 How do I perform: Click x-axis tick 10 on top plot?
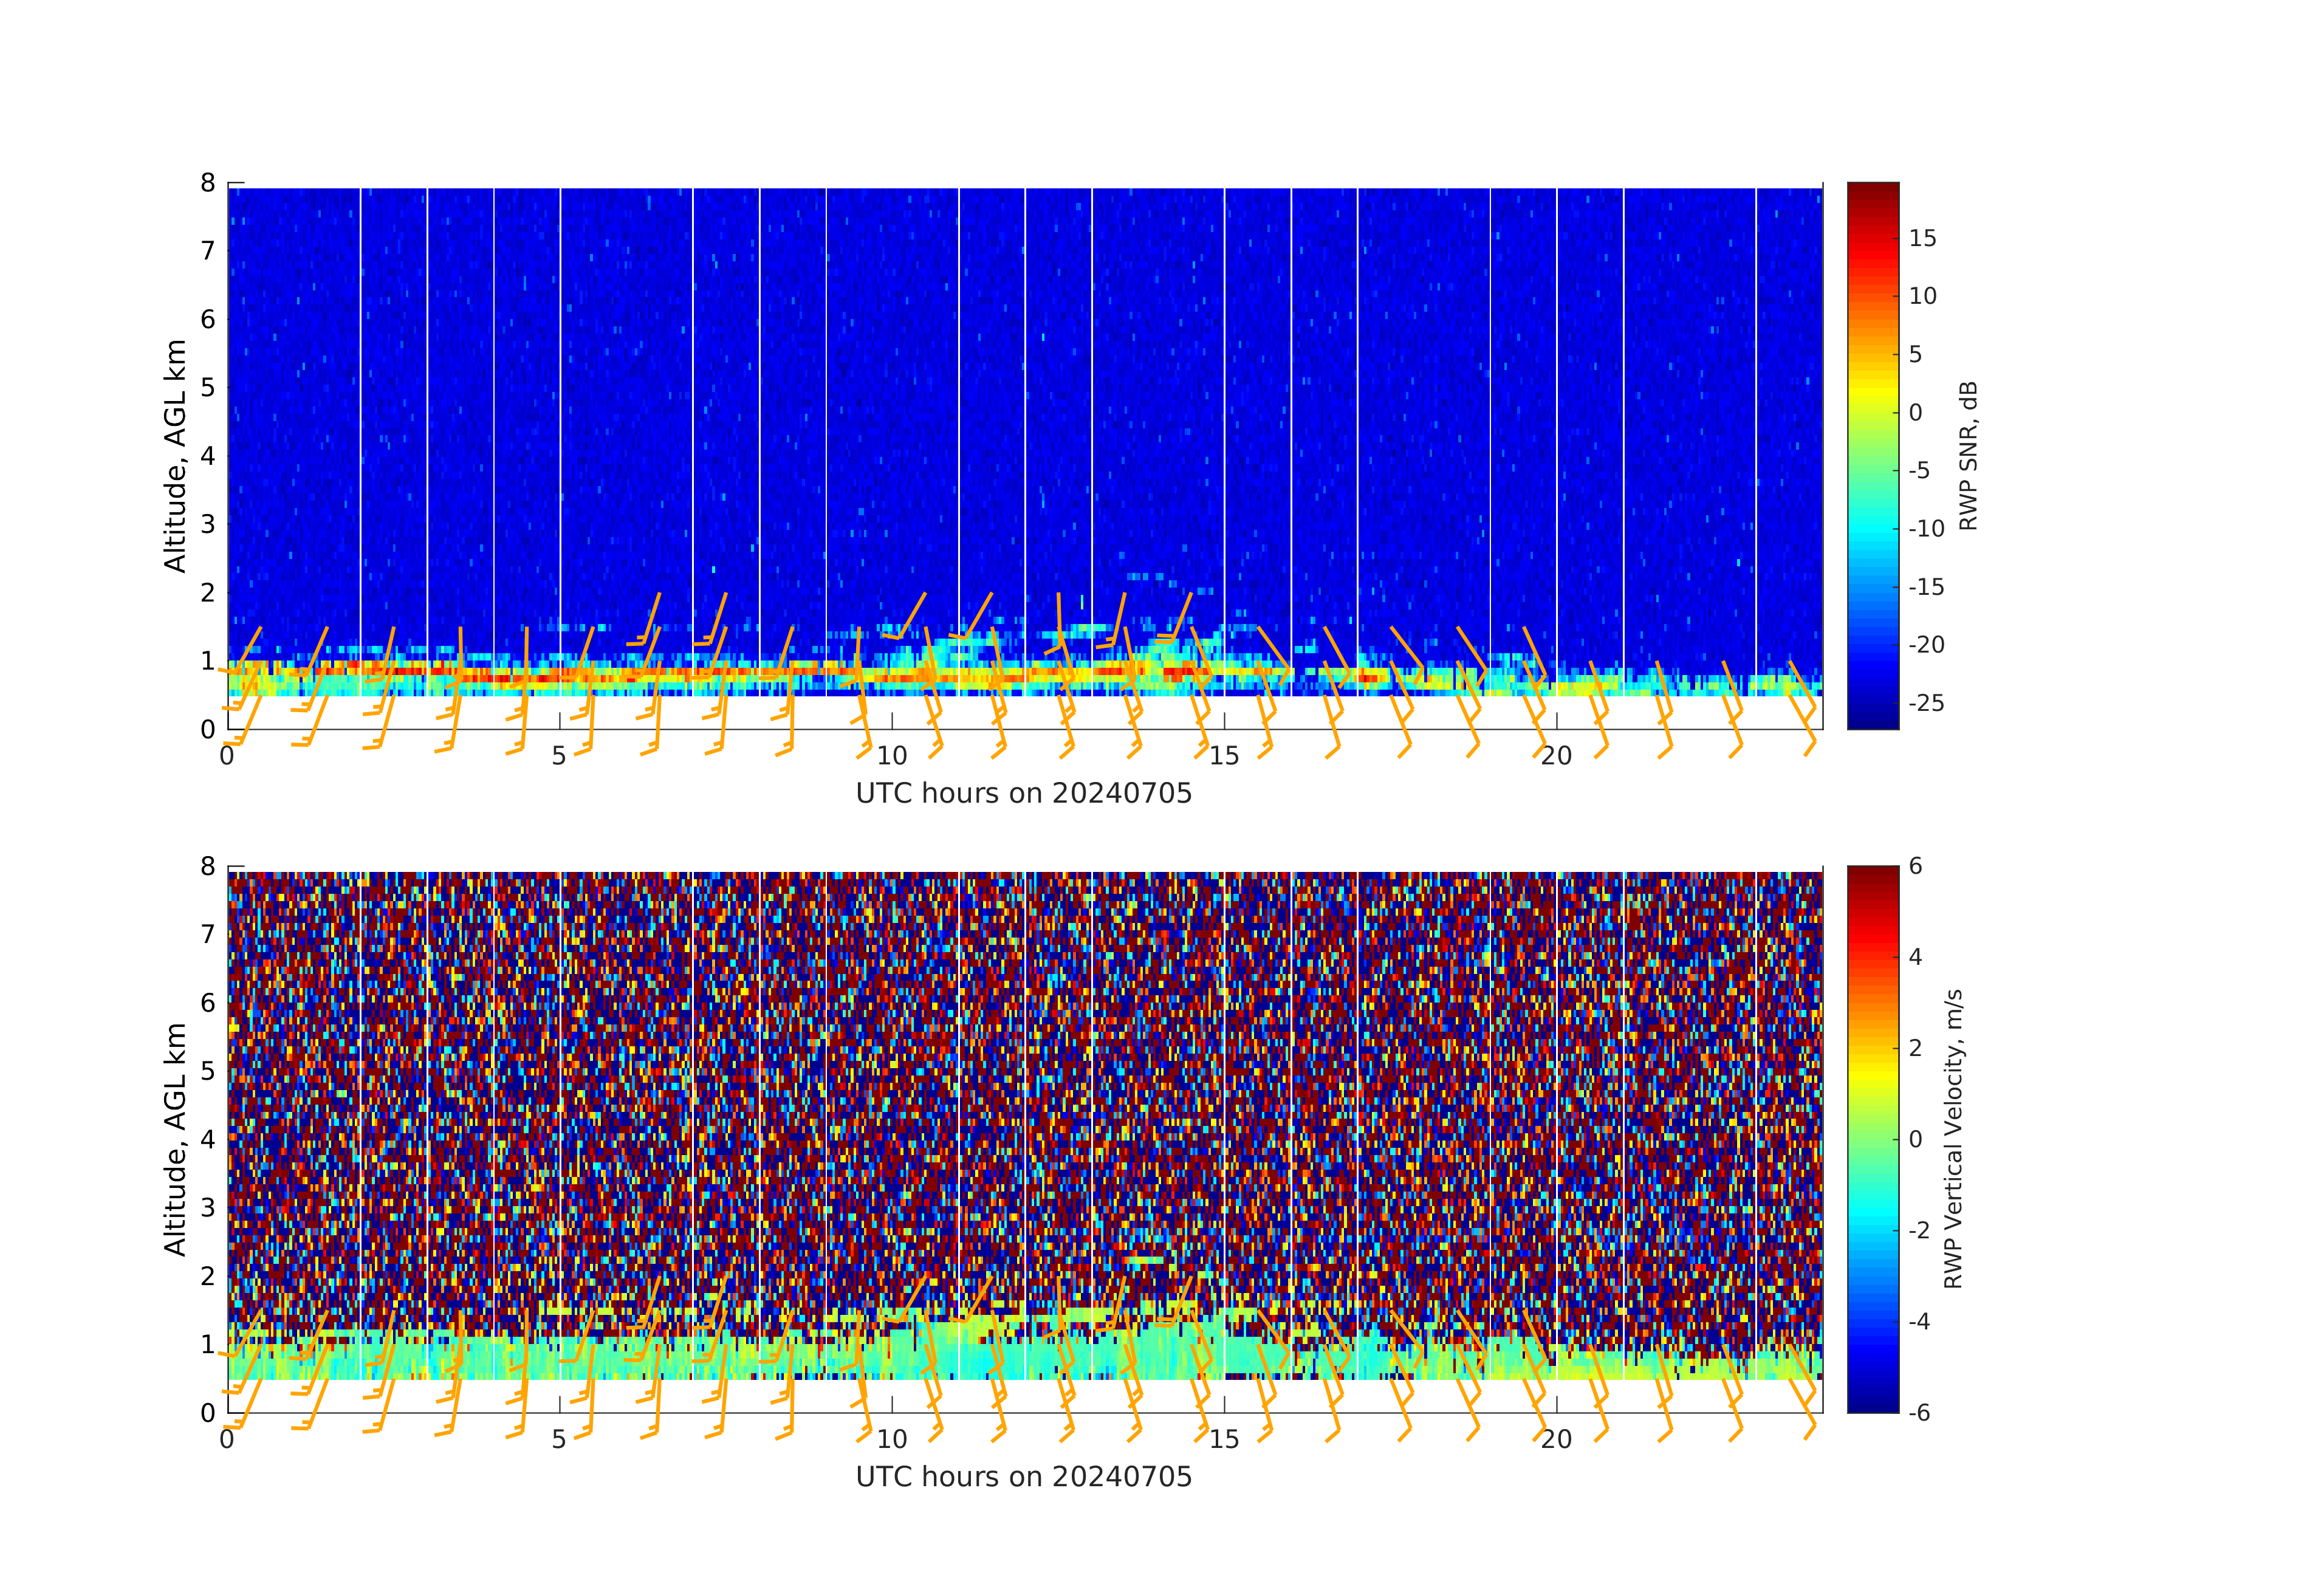[892, 756]
